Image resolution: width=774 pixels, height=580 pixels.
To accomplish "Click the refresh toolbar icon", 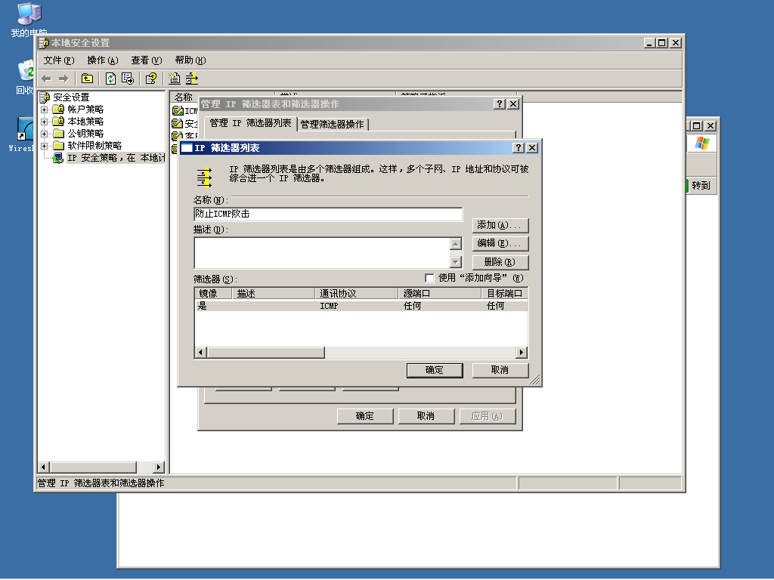I will click(110, 79).
